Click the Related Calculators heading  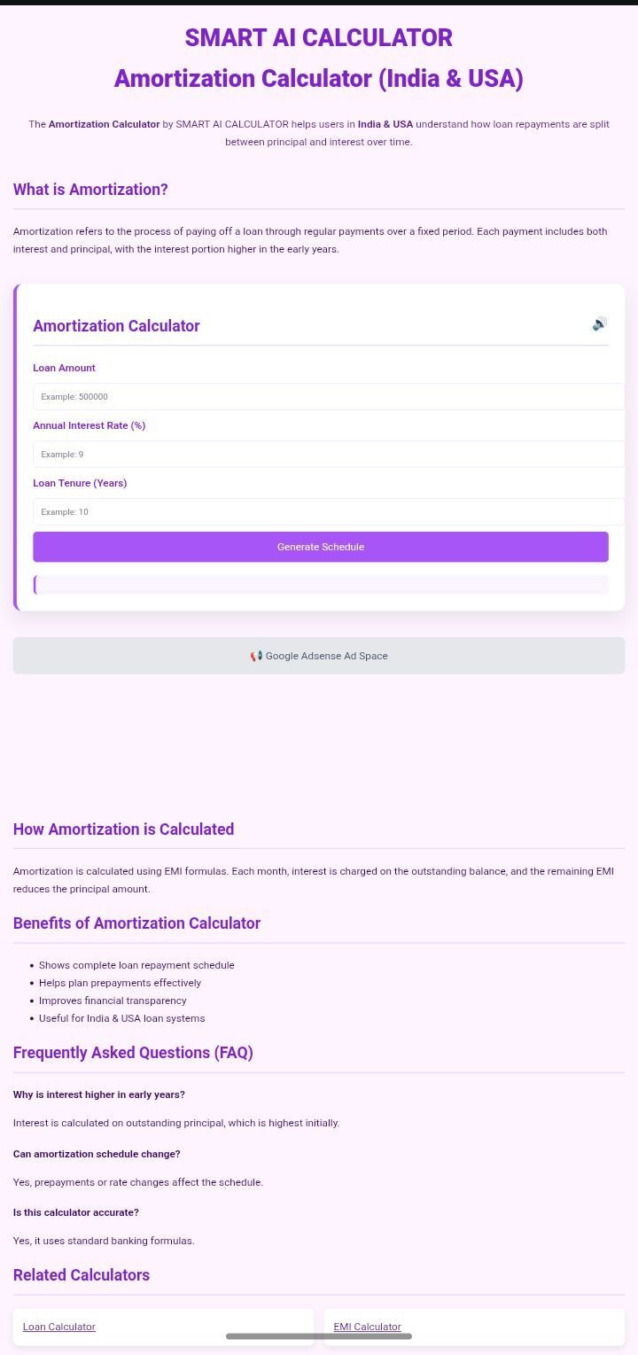(x=82, y=1275)
